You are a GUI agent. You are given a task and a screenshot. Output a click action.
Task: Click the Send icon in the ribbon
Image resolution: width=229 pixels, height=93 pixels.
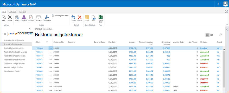[17, 17]
